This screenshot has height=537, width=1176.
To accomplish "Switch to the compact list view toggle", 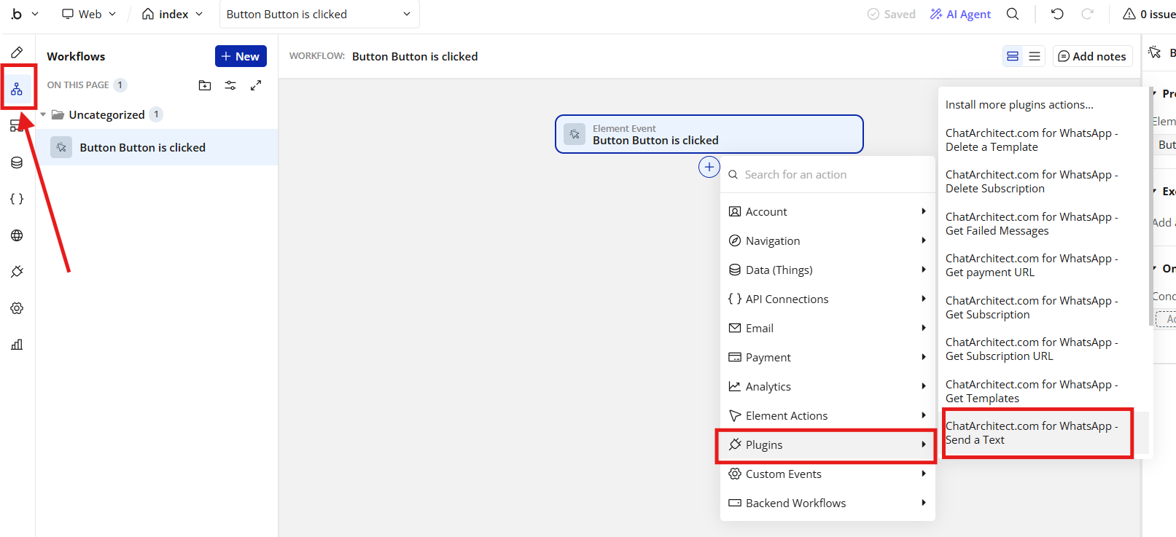I will pyautogui.click(x=1035, y=56).
